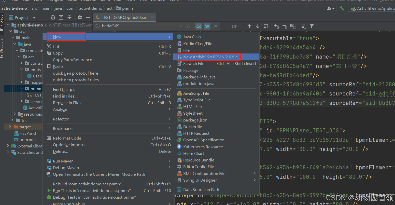Screen dimensions: 395x205
Task: Click the search results filter funnel icon
Action: (312, 26)
